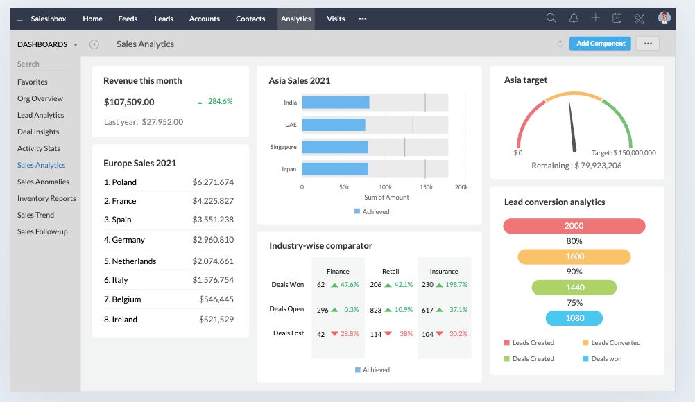695x402 pixels.
Task: Click the blue 1080 funnel bar
Action: 574,318
